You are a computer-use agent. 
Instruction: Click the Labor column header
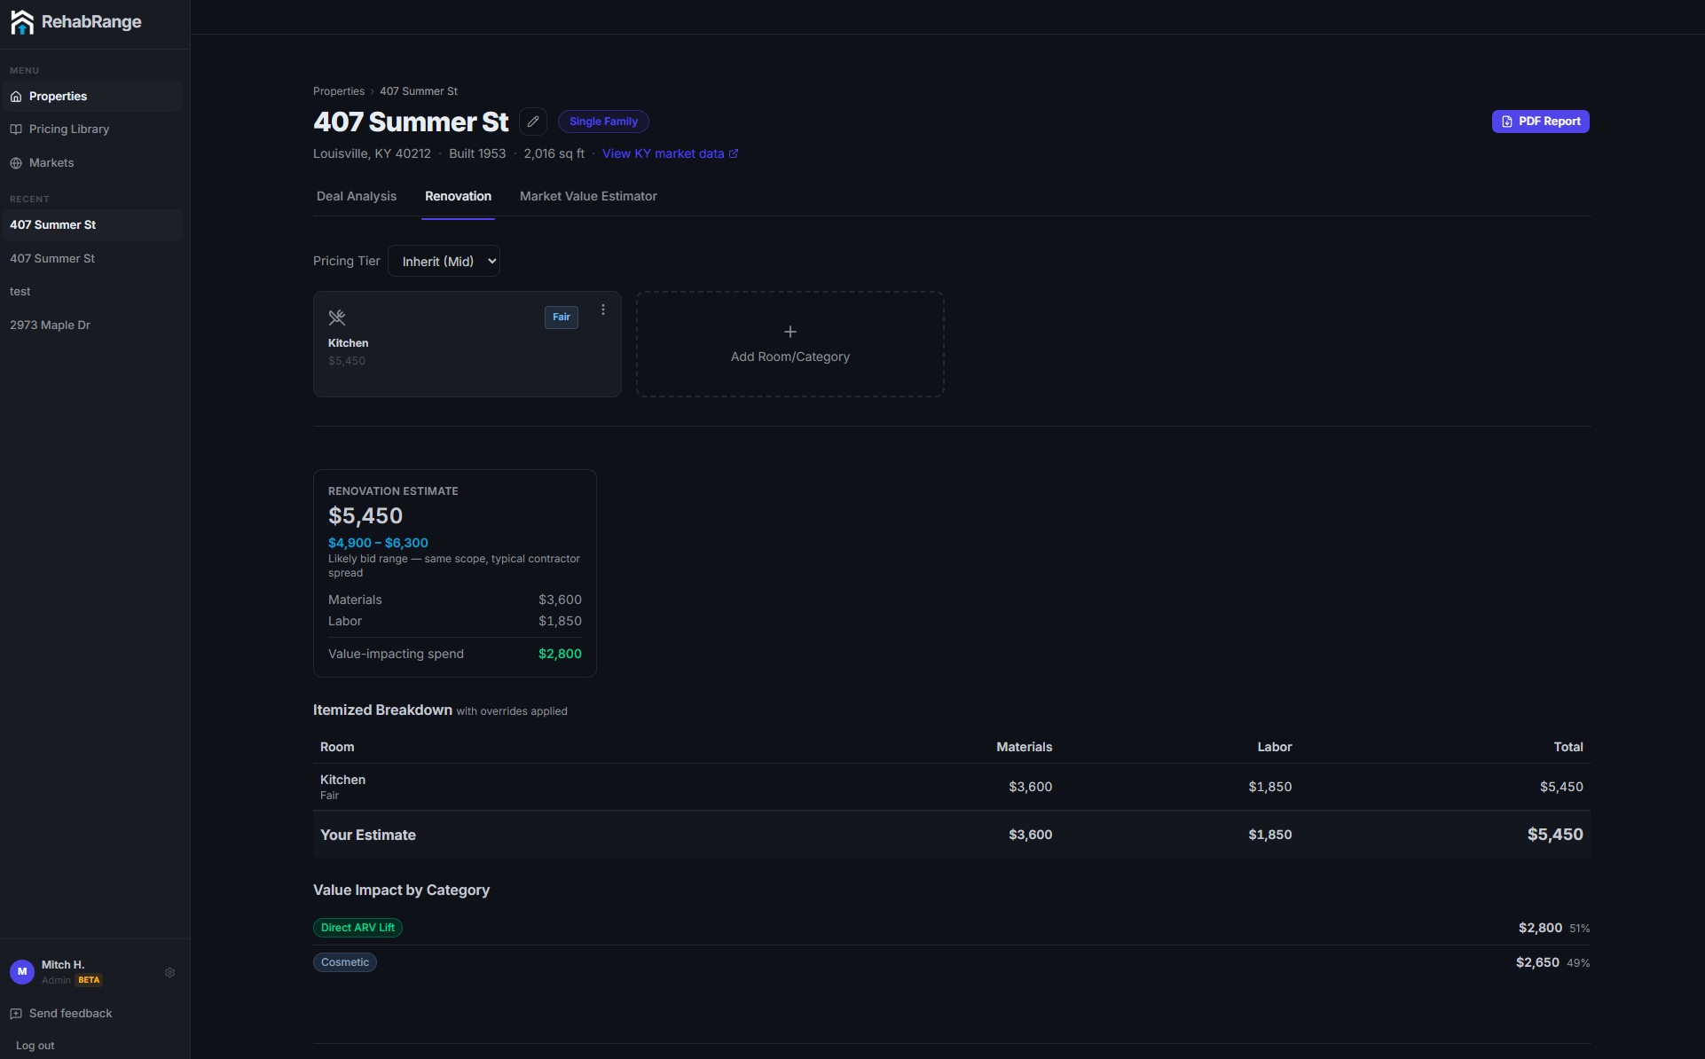pos(1274,747)
